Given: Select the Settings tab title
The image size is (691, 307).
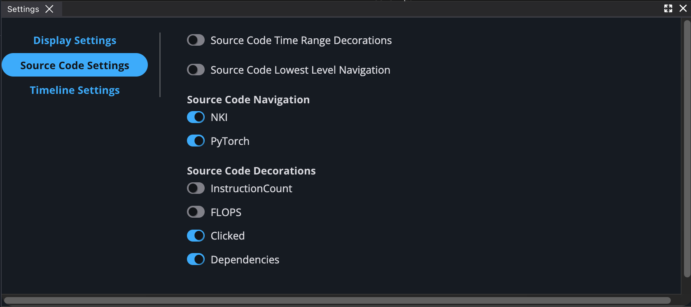Looking at the screenshot, I should (23, 9).
